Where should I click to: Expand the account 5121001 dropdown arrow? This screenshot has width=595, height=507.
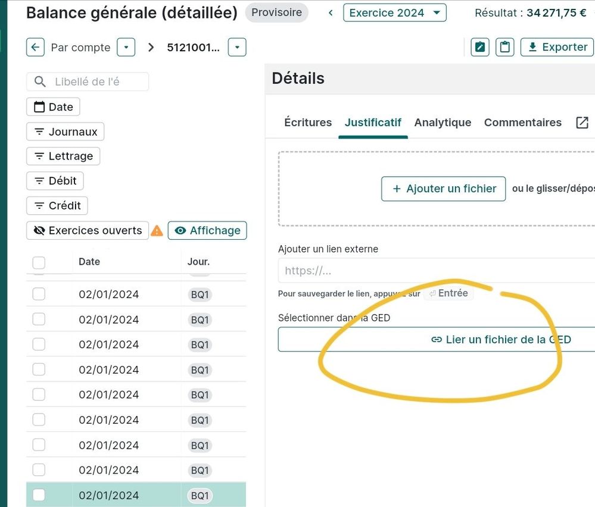tap(237, 48)
